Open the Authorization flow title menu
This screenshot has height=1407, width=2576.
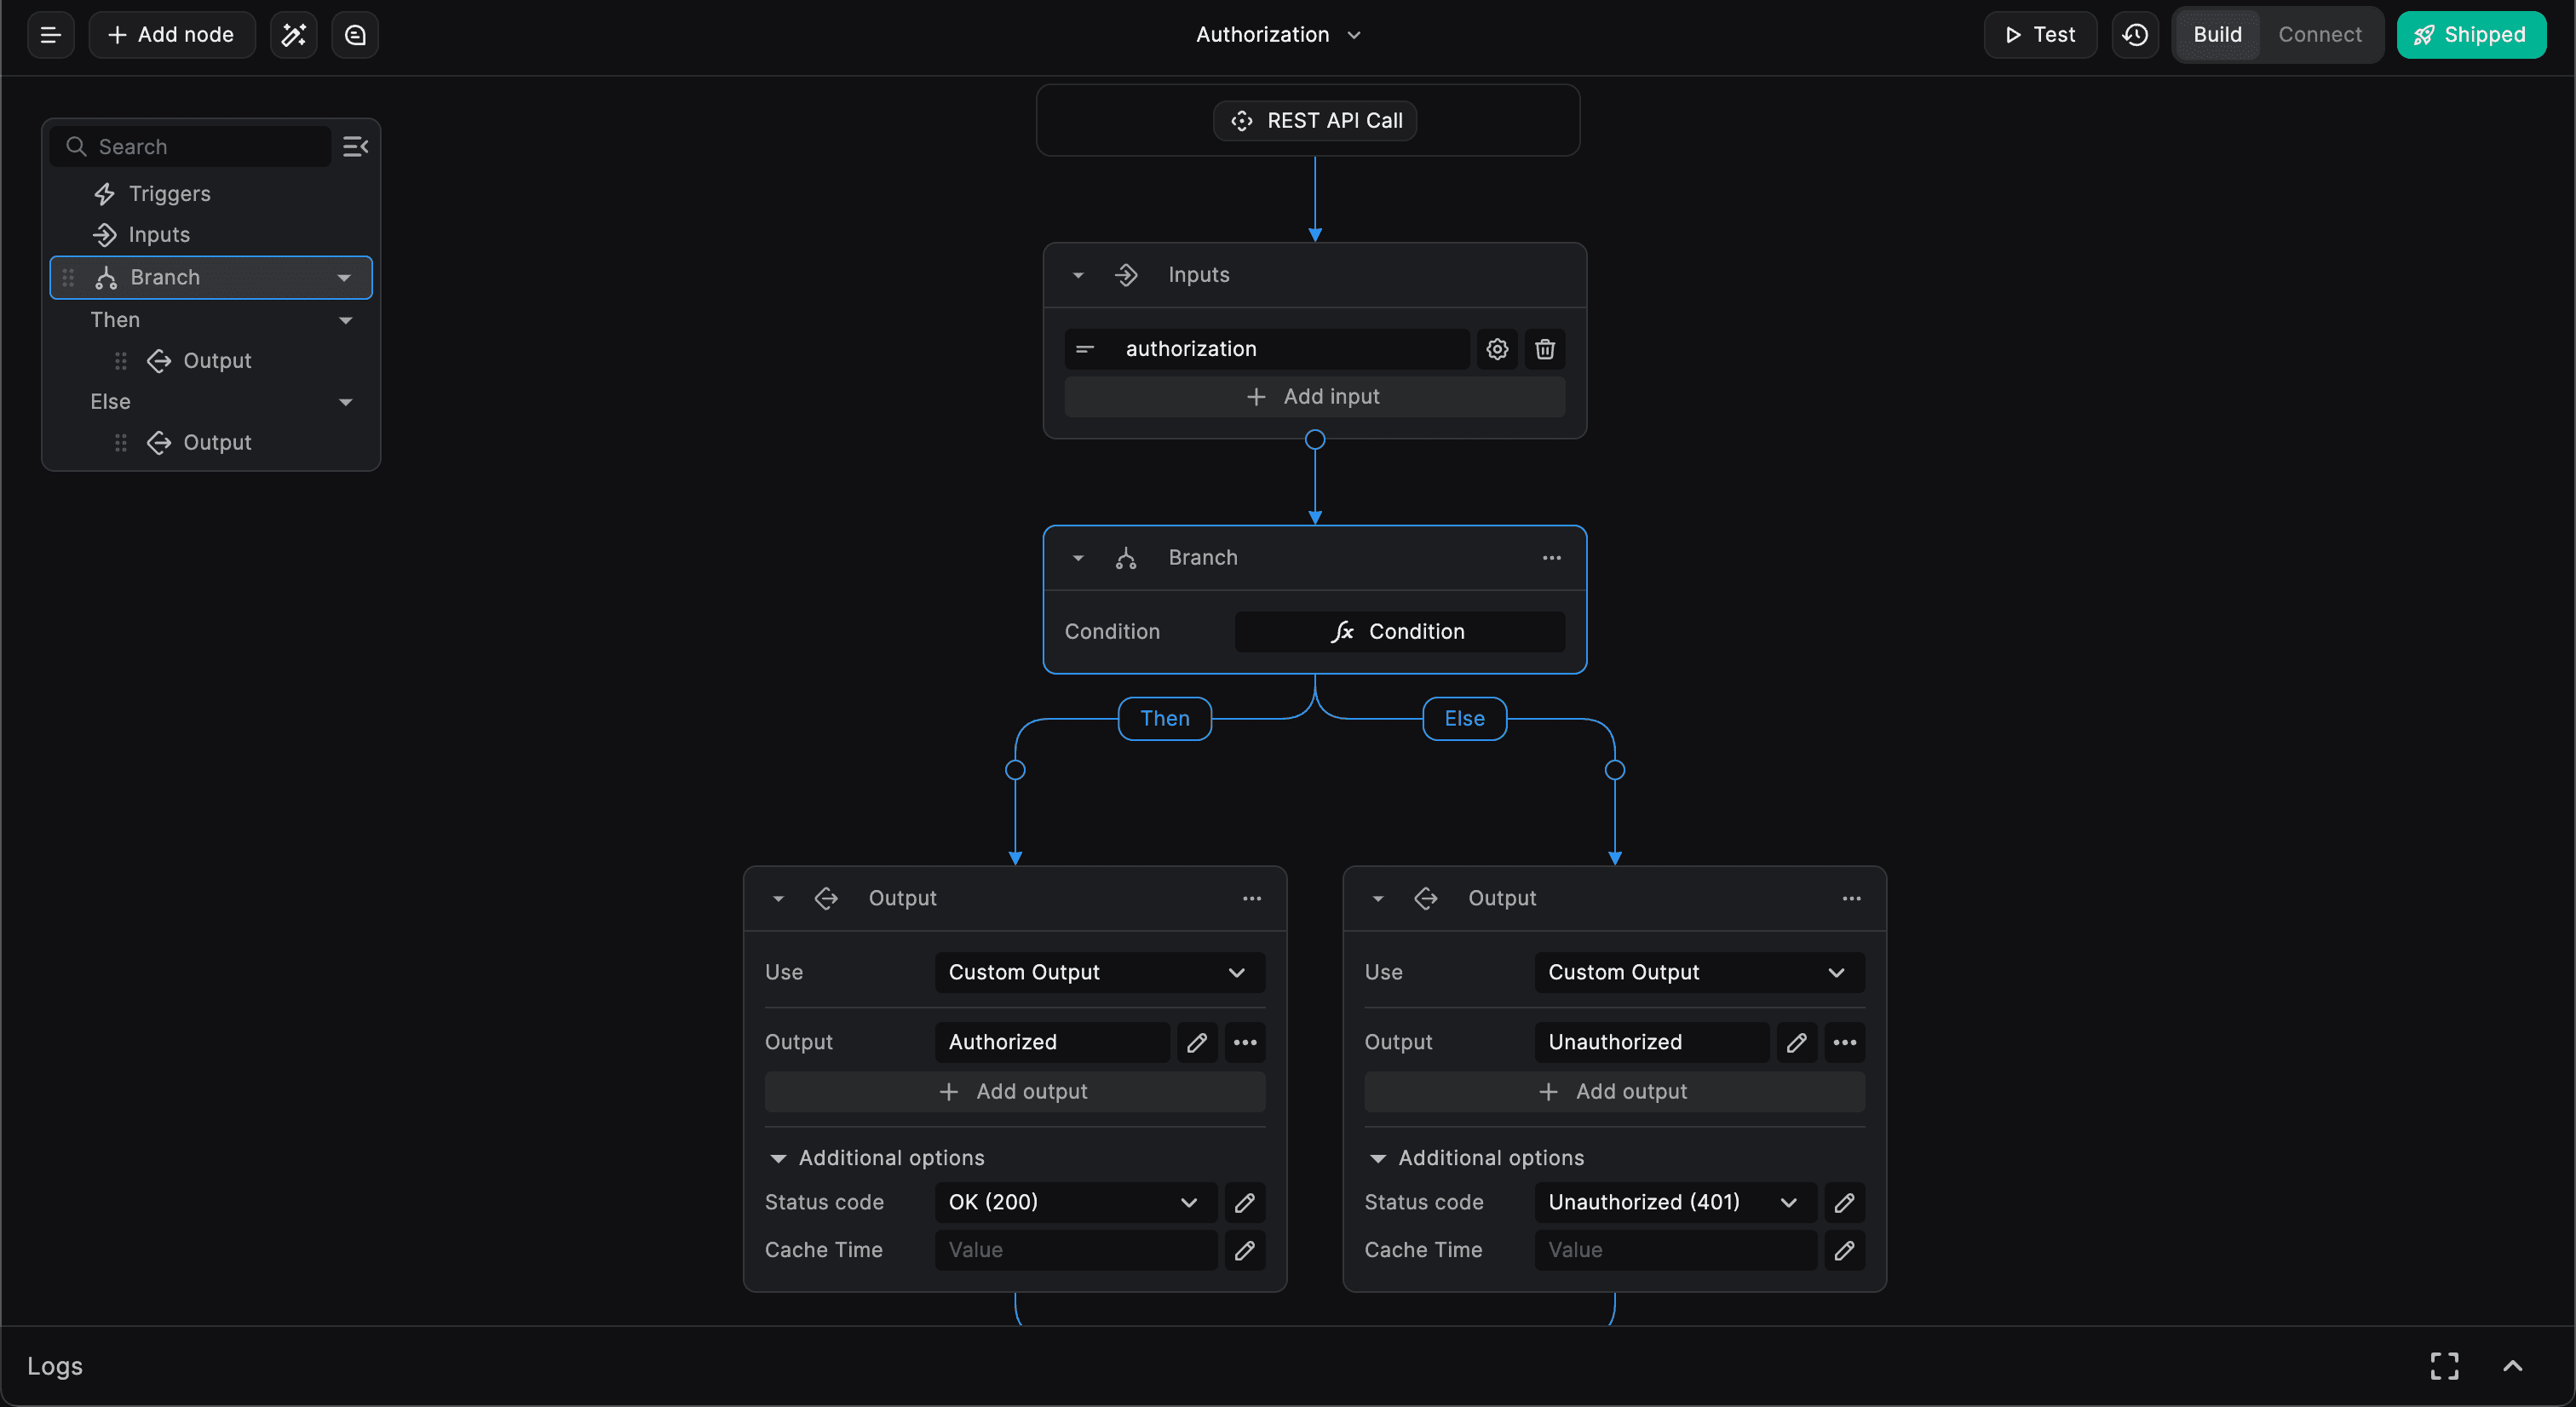(1354, 35)
